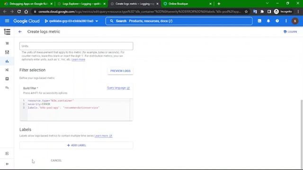Viewport: 303px width, 170px height.
Task: Open the Extensions puzzle icon
Action: (262, 11)
